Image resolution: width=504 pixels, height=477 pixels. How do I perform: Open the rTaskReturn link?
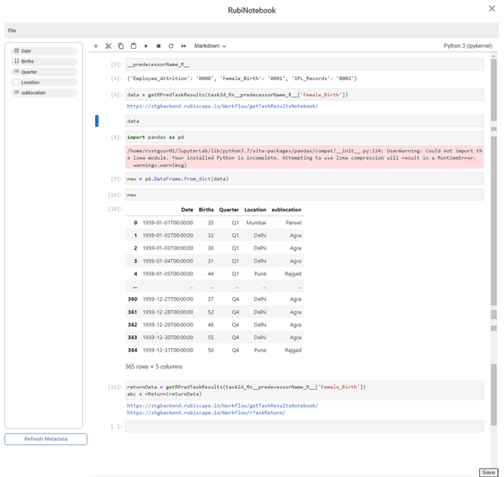click(x=206, y=413)
